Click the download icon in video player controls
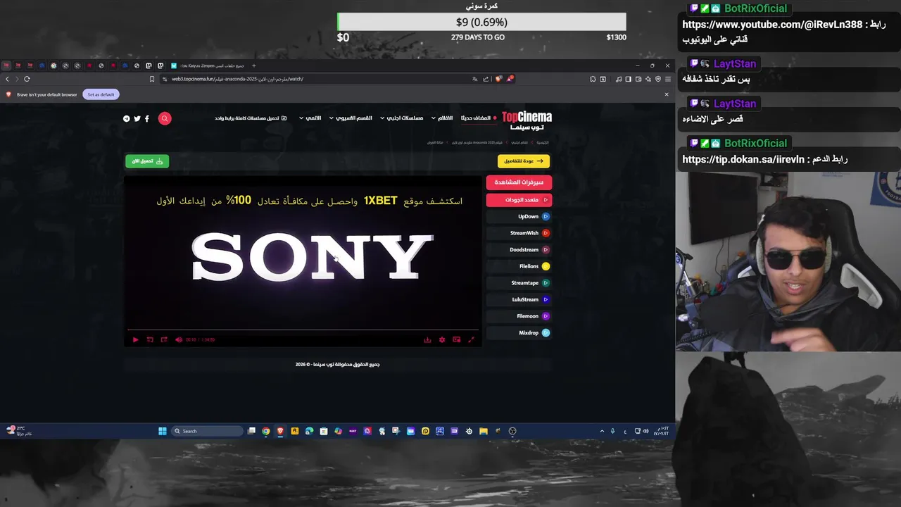901x507 pixels. (x=427, y=339)
